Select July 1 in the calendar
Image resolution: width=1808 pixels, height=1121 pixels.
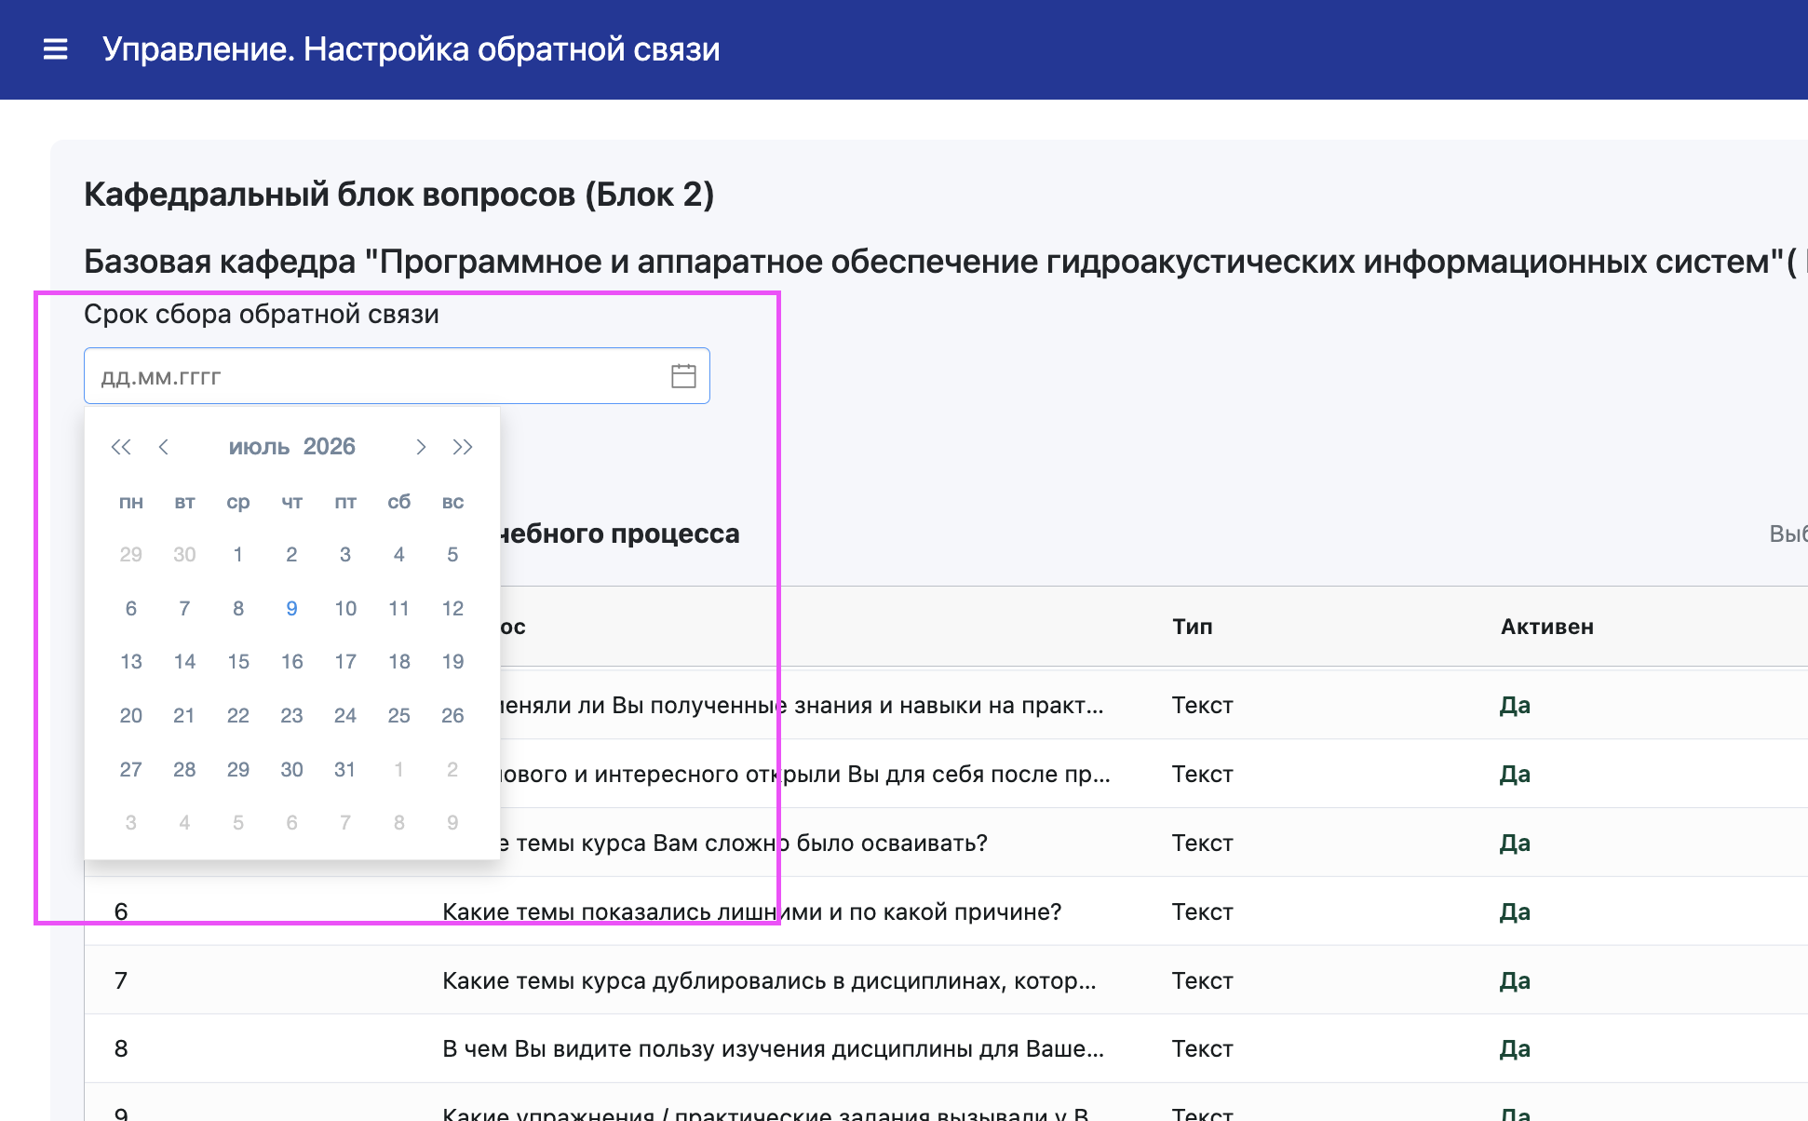tap(238, 555)
